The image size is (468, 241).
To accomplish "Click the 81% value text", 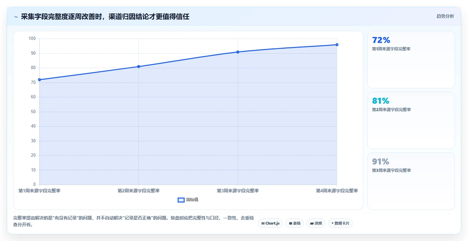I will [x=380, y=101].
